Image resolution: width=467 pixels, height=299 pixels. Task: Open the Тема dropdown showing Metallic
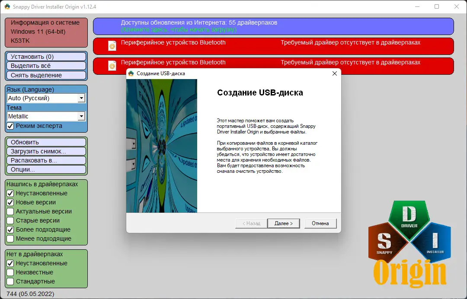coord(82,116)
